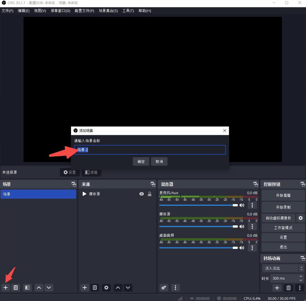This screenshot has width=306, height=301.
Task: Undock the 控制按钮 panel
Action: coord(303,184)
